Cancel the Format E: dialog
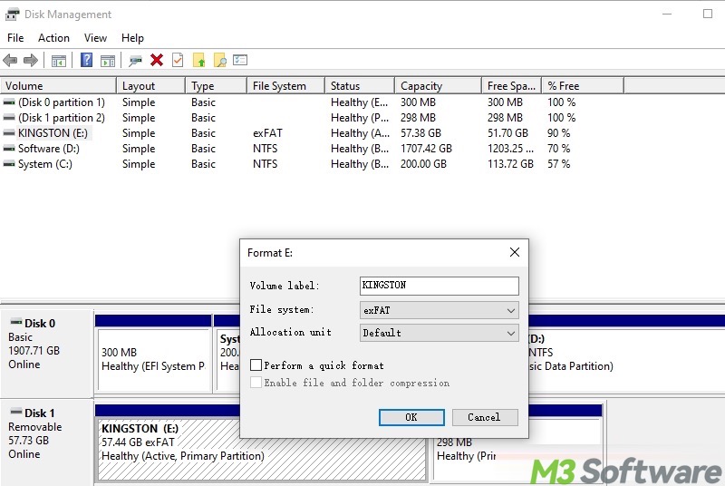 [483, 417]
